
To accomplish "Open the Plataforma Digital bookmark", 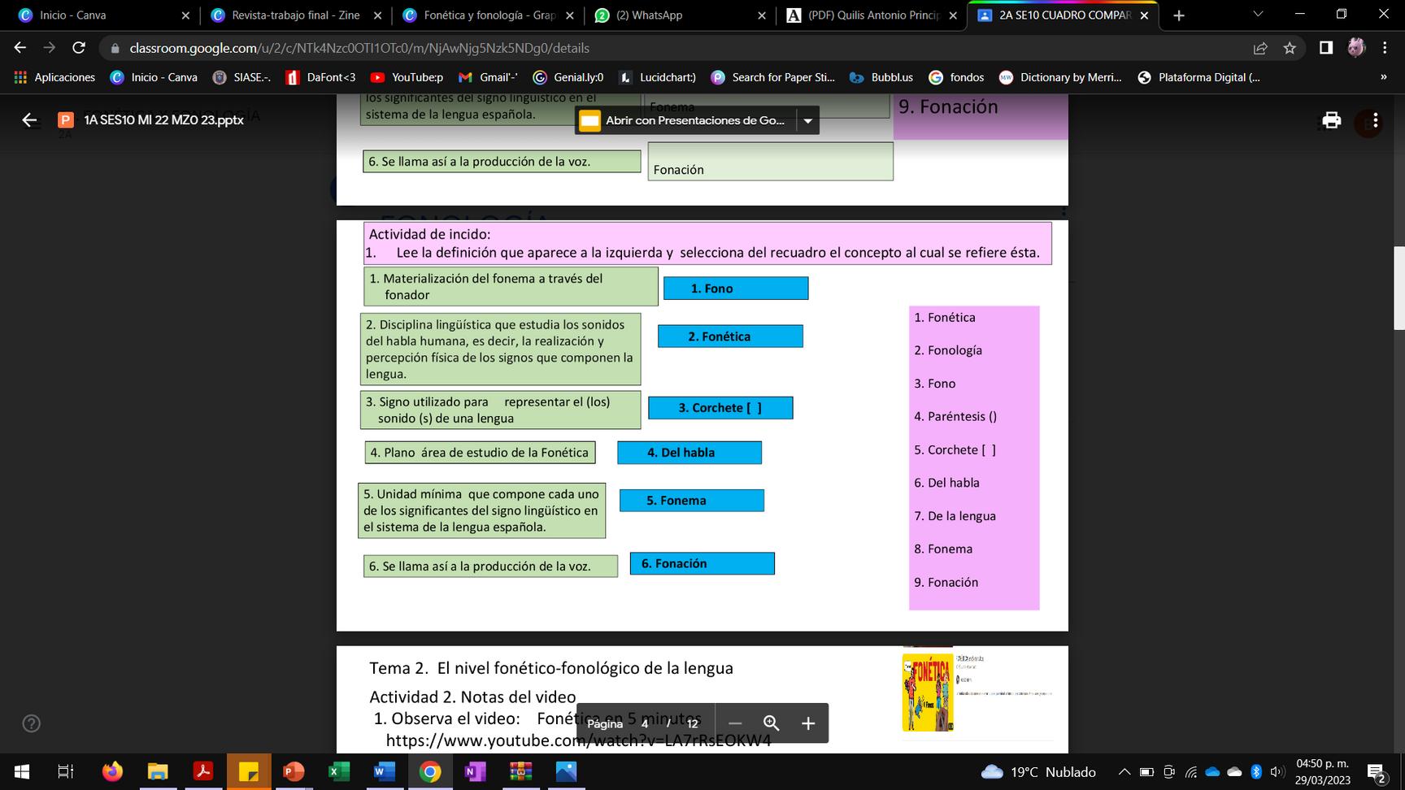I will 1199,77.
